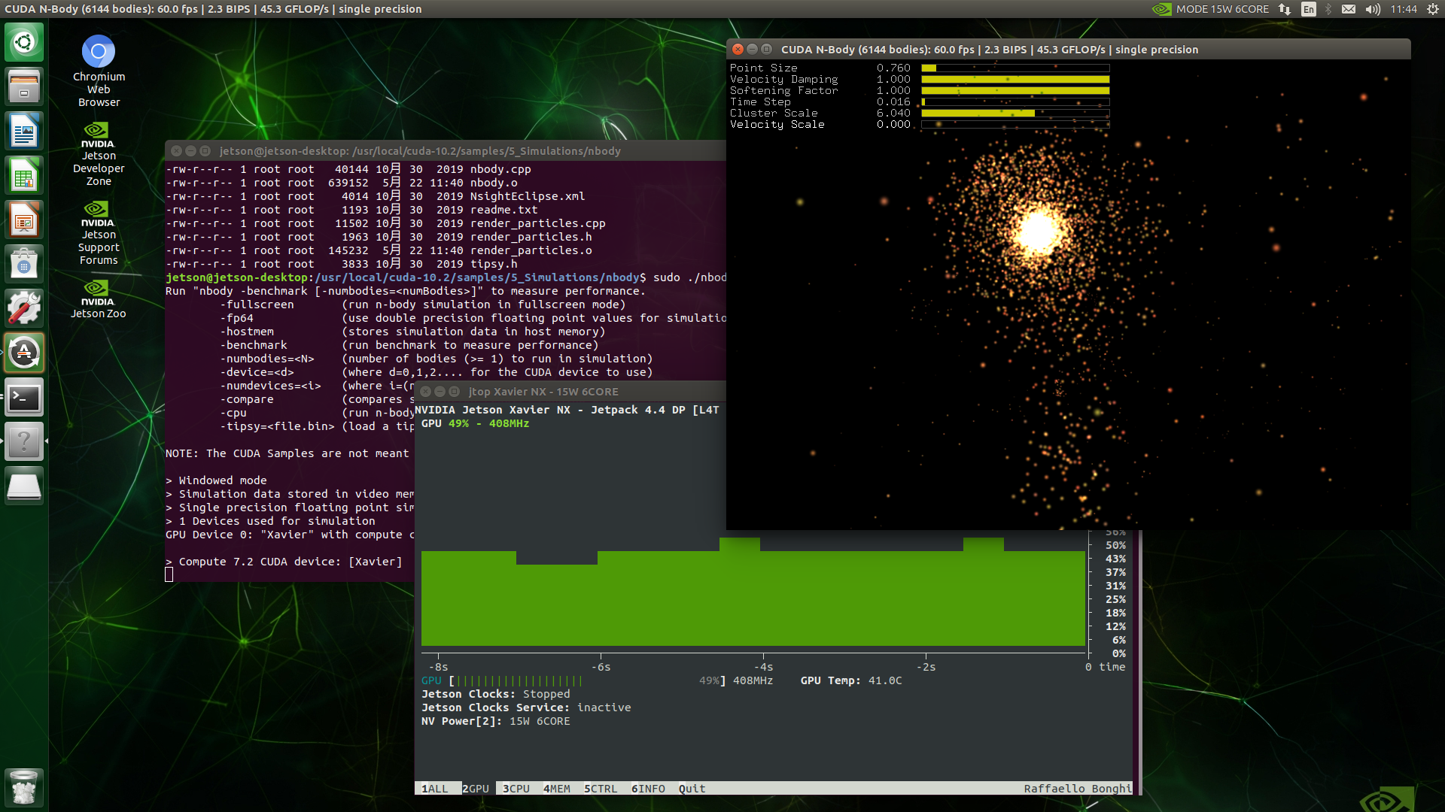Minimize the CUDA N-Body window
Image resolution: width=1445 pixels, height=812 pixels.
pyautogui.click(x=752, y=50)
